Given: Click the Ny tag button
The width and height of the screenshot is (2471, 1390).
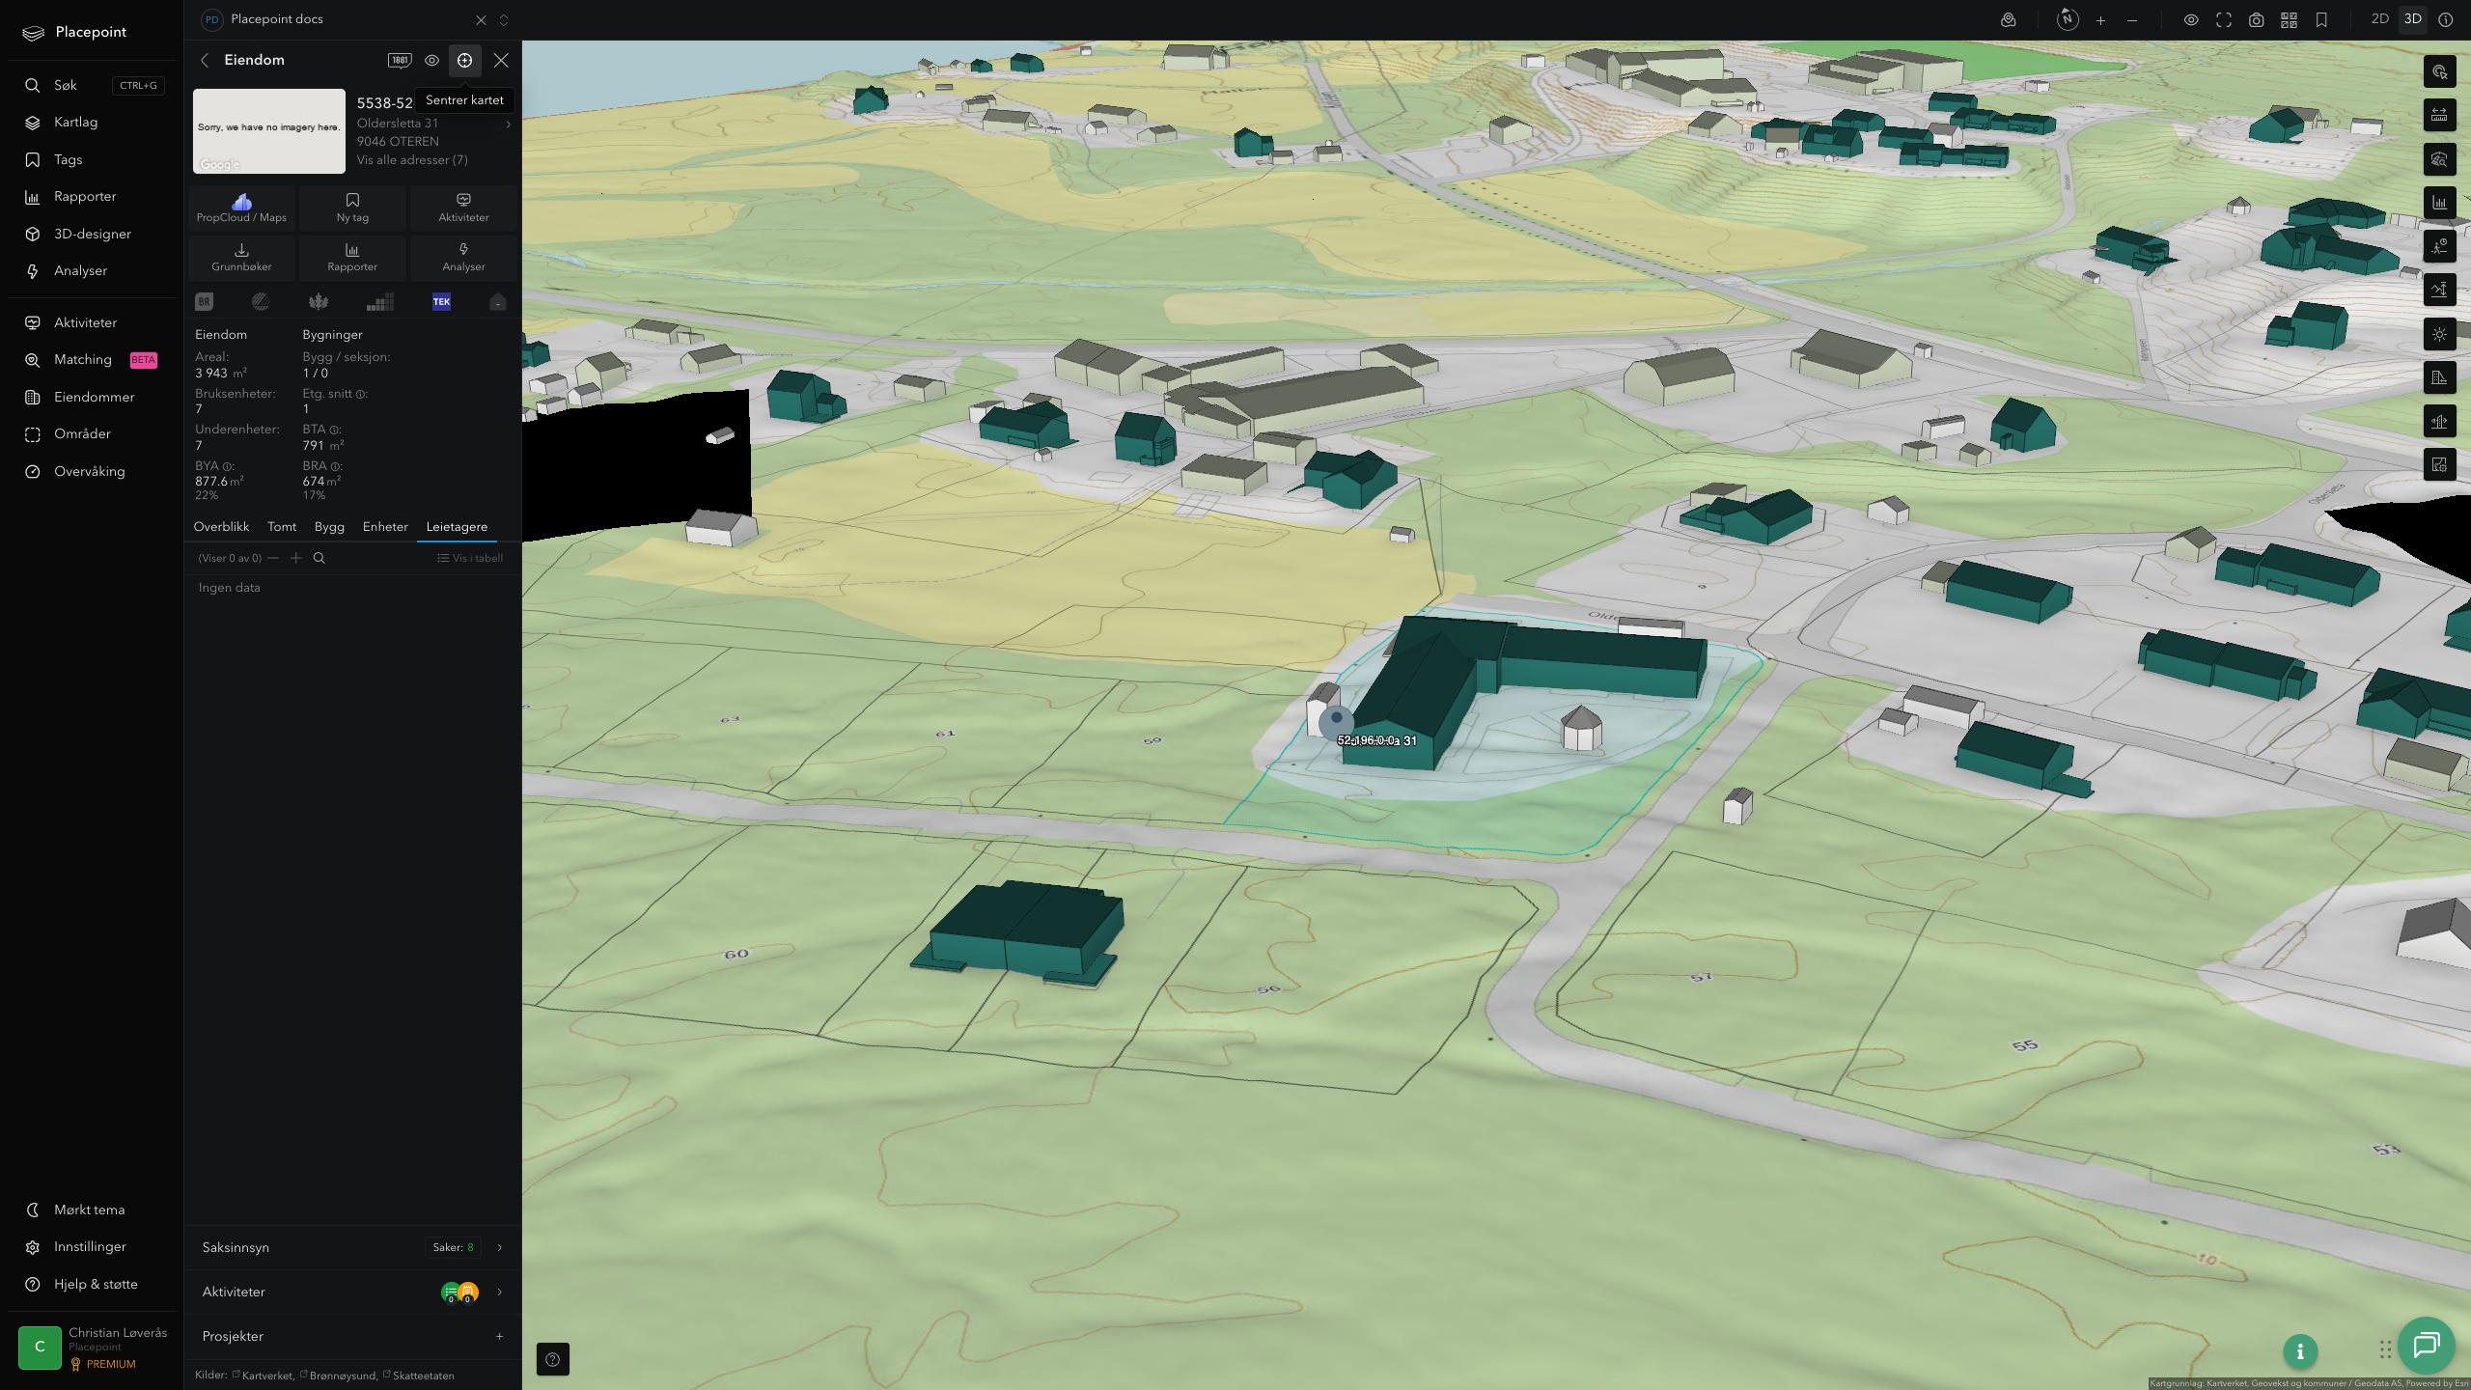Looking at the screenshot, I should [352, 208].
